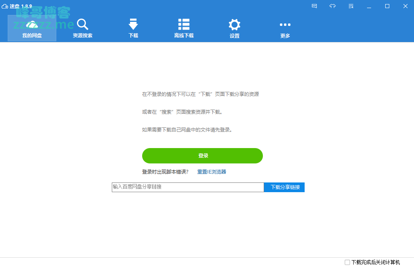414x267 pixels.
Task: Open the 离线下载 offline download list
Action: [184, 28]
